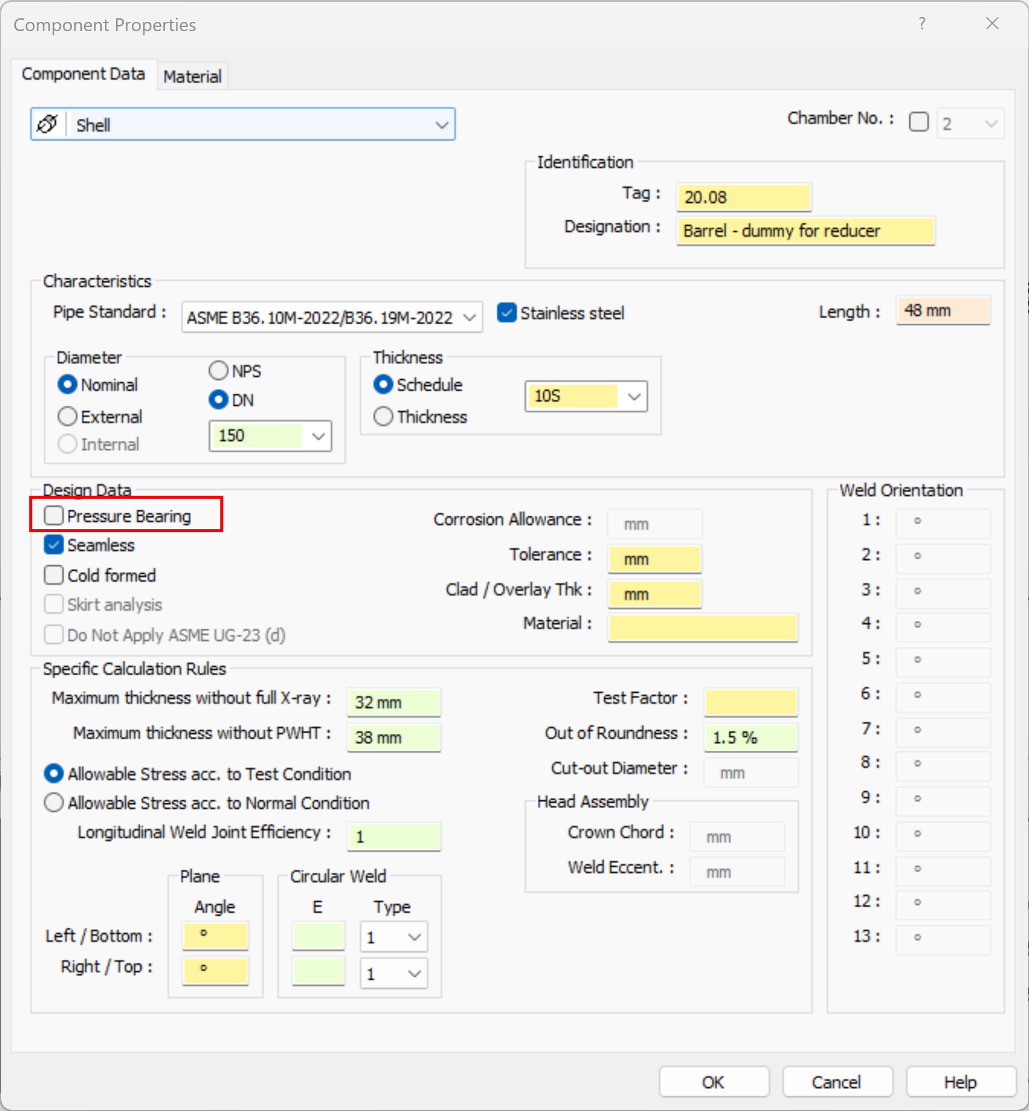
Task: Edit the Tag field 20.08
Action: point(744,197)
